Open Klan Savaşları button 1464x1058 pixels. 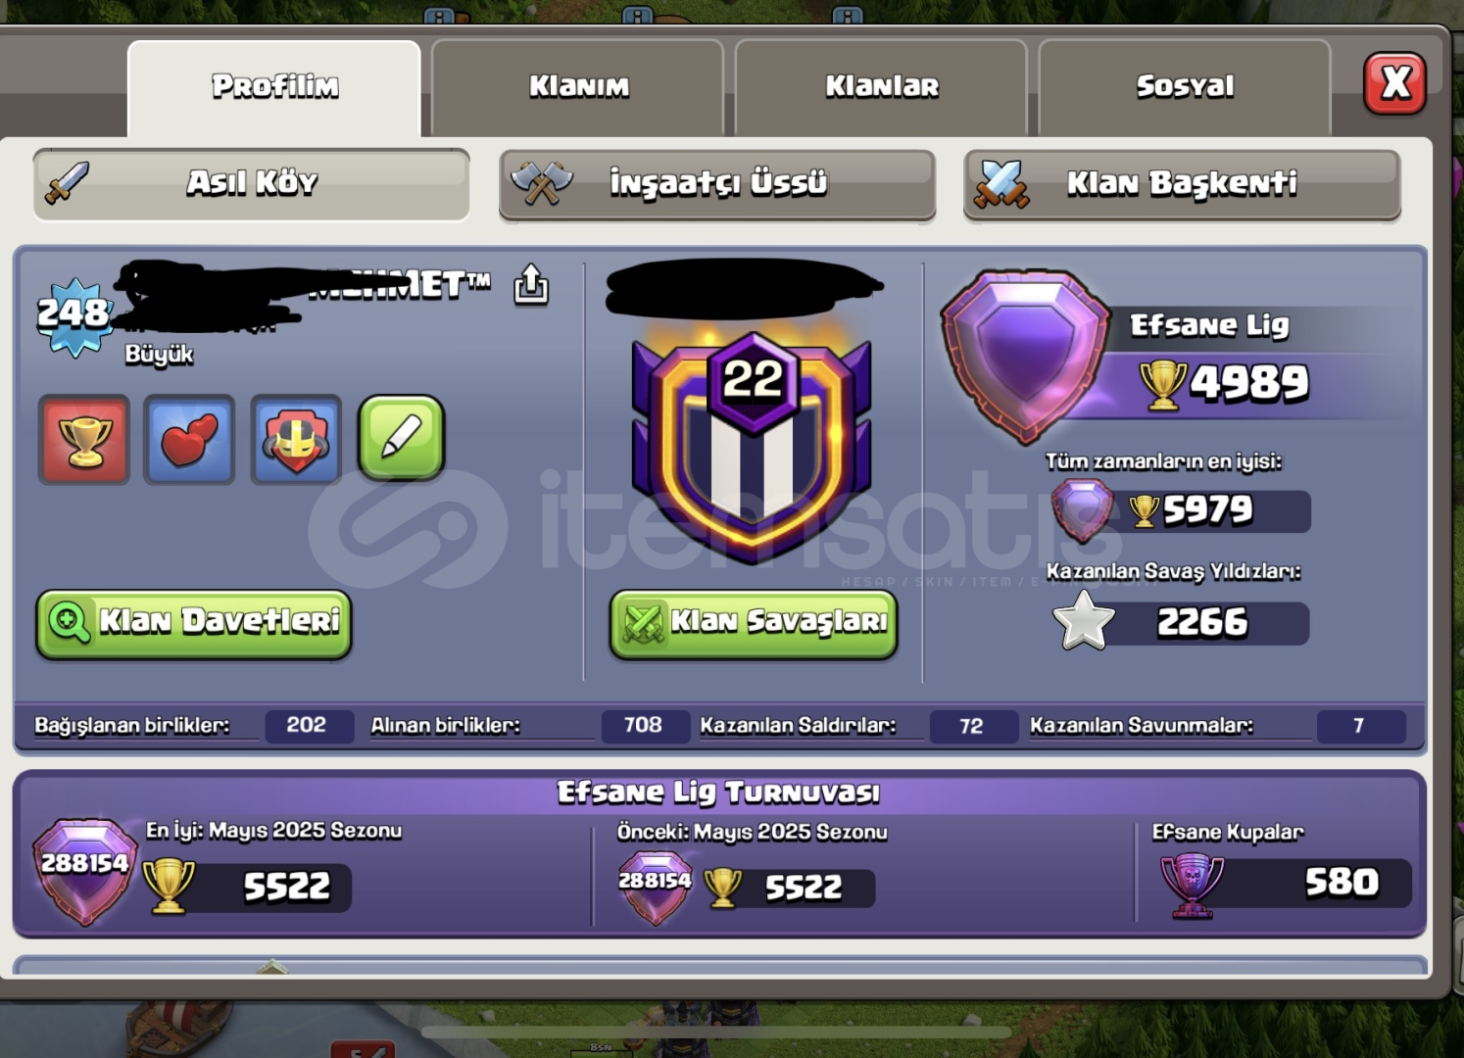(754, 623)
